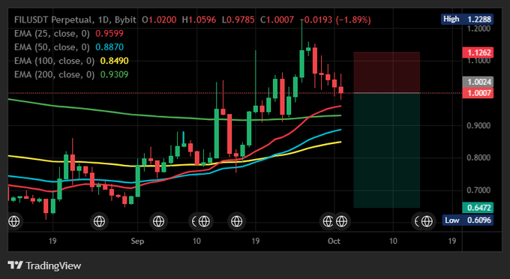Click the low price L0.9785
The width and height of the screenshot is (510, 279).
click(x=238, y=19)
